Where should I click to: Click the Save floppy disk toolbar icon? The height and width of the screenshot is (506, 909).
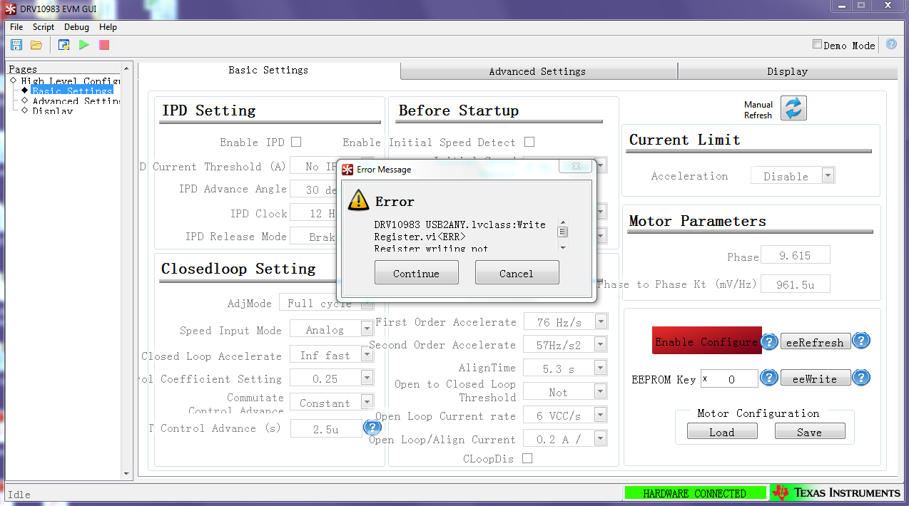pos(16,45)
